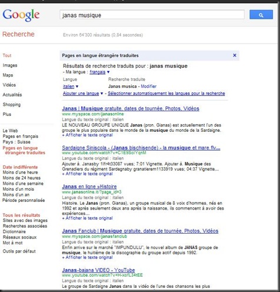Click 'Sélectionner automatiquement les langues' link
Screen dimensions: 280x292
coord(166,94)
